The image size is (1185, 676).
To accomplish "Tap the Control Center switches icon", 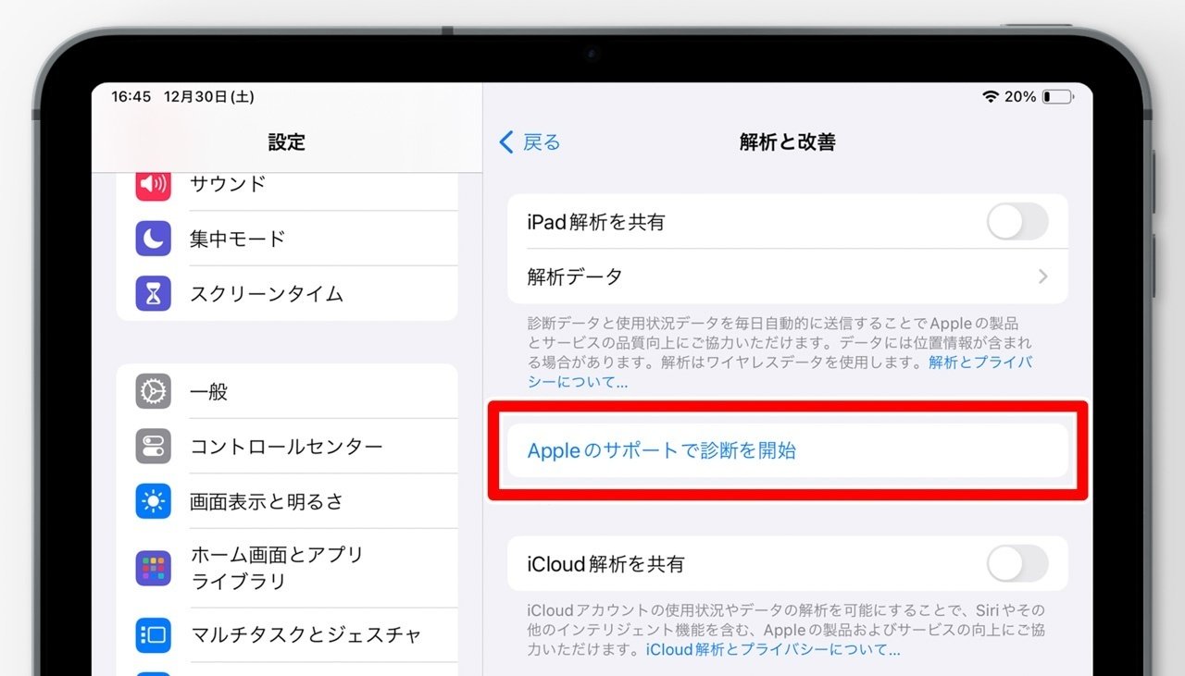I will [153, 447].
